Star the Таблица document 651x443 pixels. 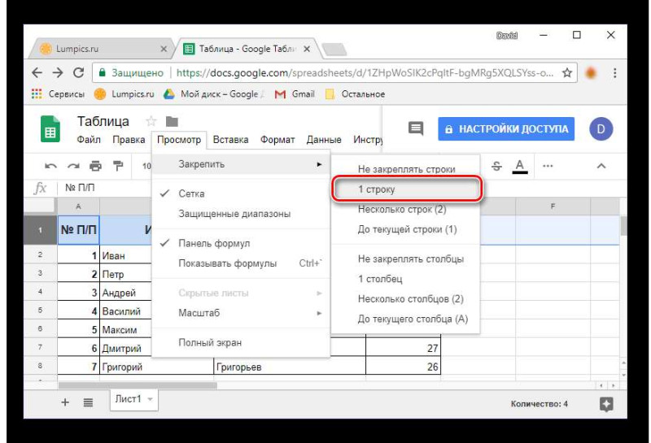[x=151, y=121]
